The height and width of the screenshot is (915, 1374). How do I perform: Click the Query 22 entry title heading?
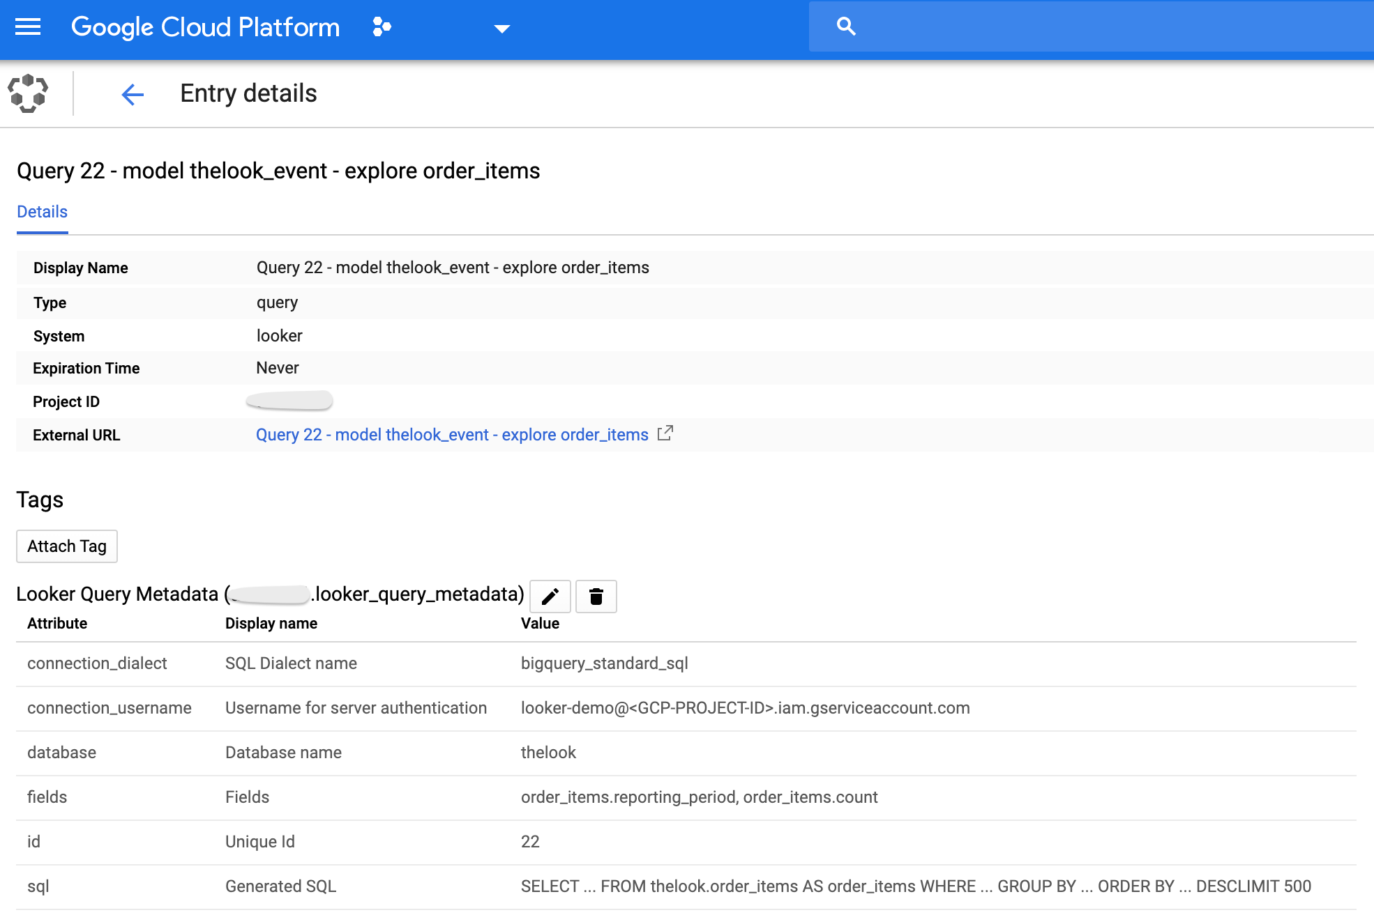click(278, 171)
